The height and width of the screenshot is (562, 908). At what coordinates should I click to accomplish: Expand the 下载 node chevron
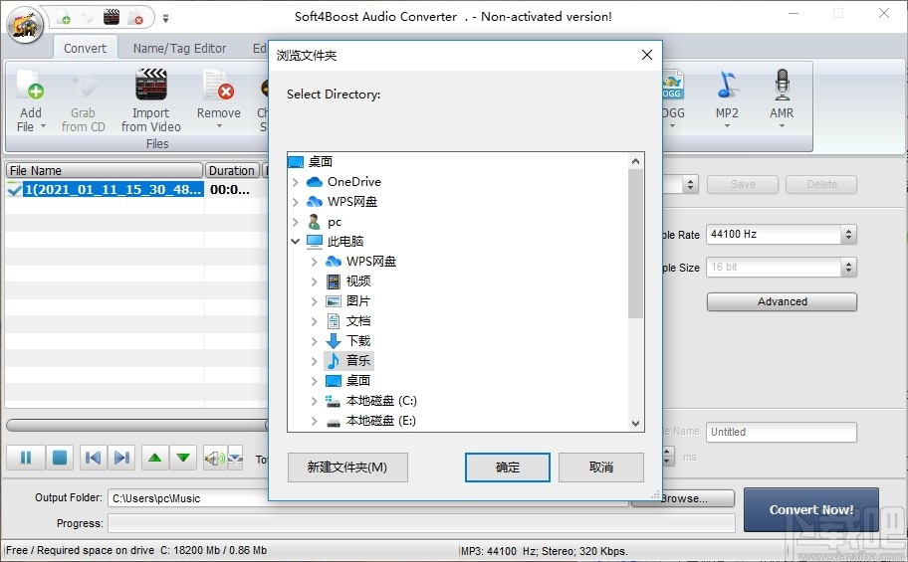pyautogui.click(x=314, y=341)
